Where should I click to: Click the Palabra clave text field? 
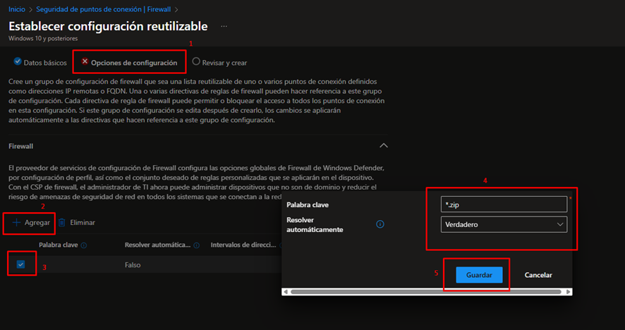point(504,204)
